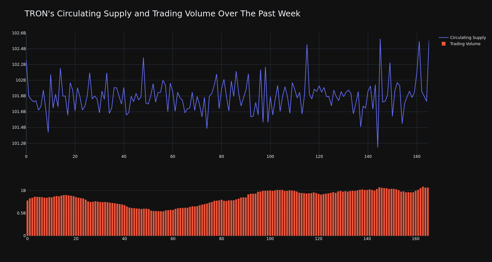
Task: Click the 101.2B y-axis label
Action: point(19,143)
